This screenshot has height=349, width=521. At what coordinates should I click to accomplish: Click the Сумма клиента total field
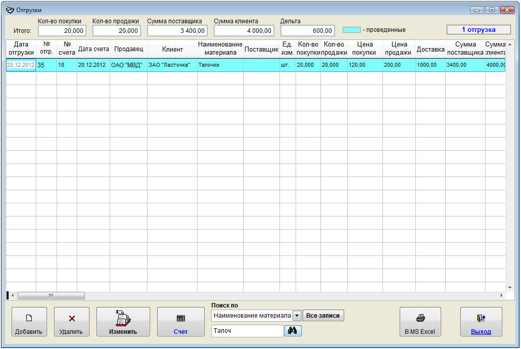(244, 31)
